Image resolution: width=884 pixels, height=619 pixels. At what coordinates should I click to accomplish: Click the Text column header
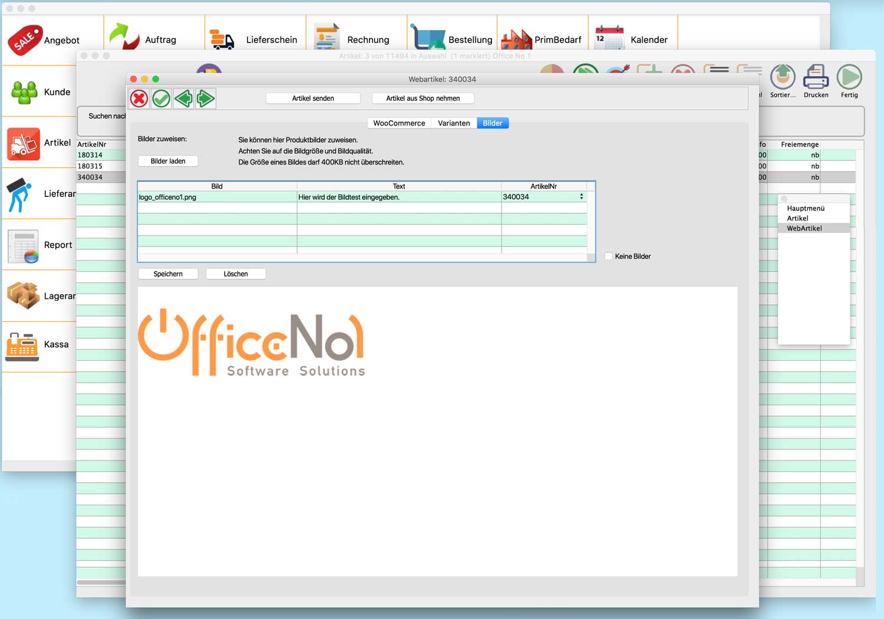pos(399,186)
